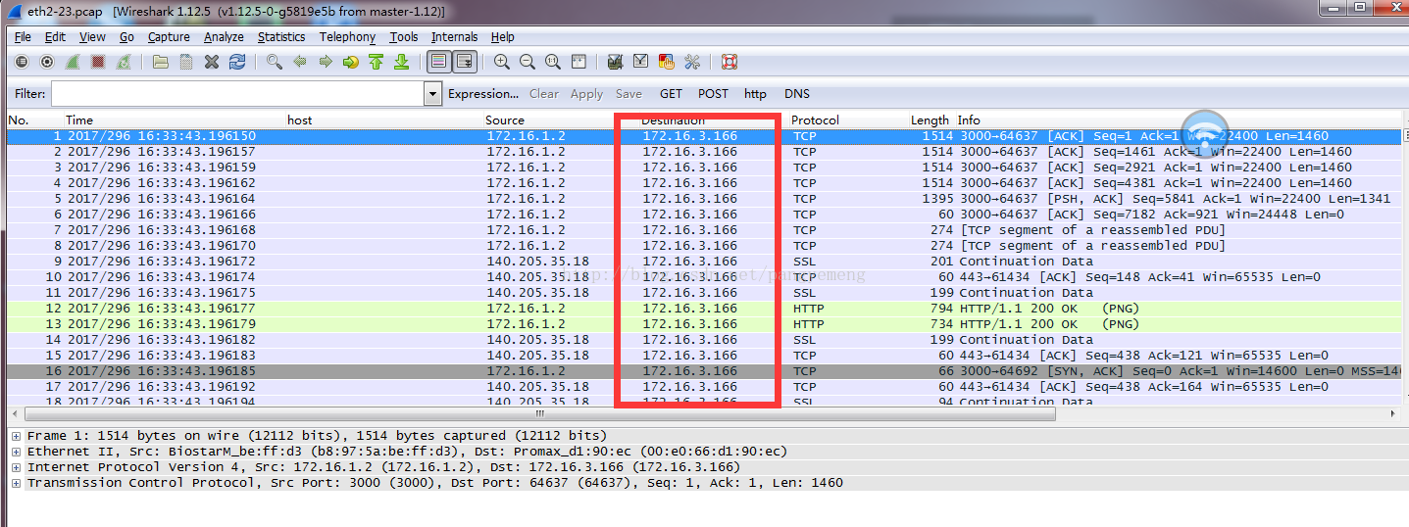Image resolution: width=1409 pixels, height=527 pixels.
Task: Jump to last packet icon
Action: point(401,62)
